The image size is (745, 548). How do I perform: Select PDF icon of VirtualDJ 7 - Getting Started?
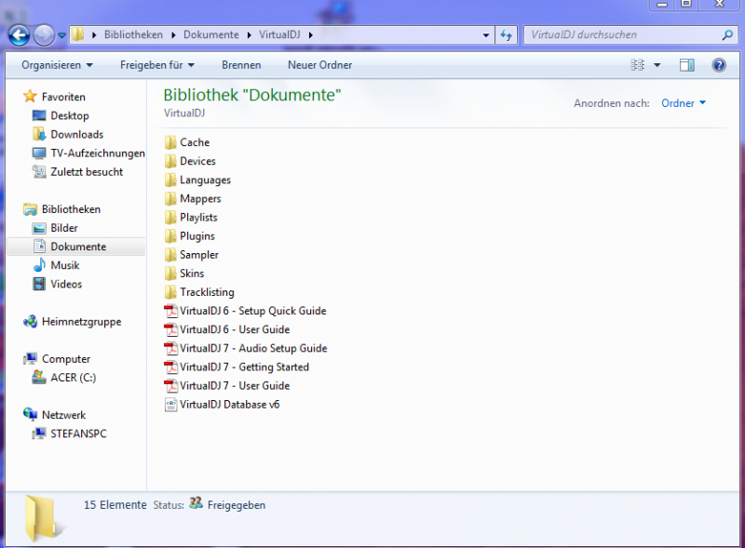170,367
